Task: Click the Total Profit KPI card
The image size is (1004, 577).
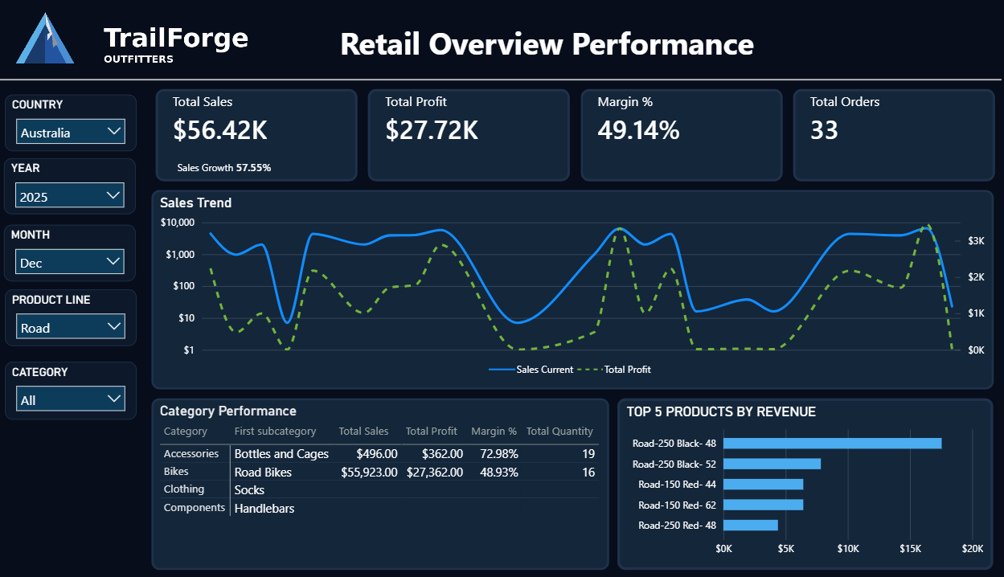Action: pyautogui.click(x=469, y=134)
